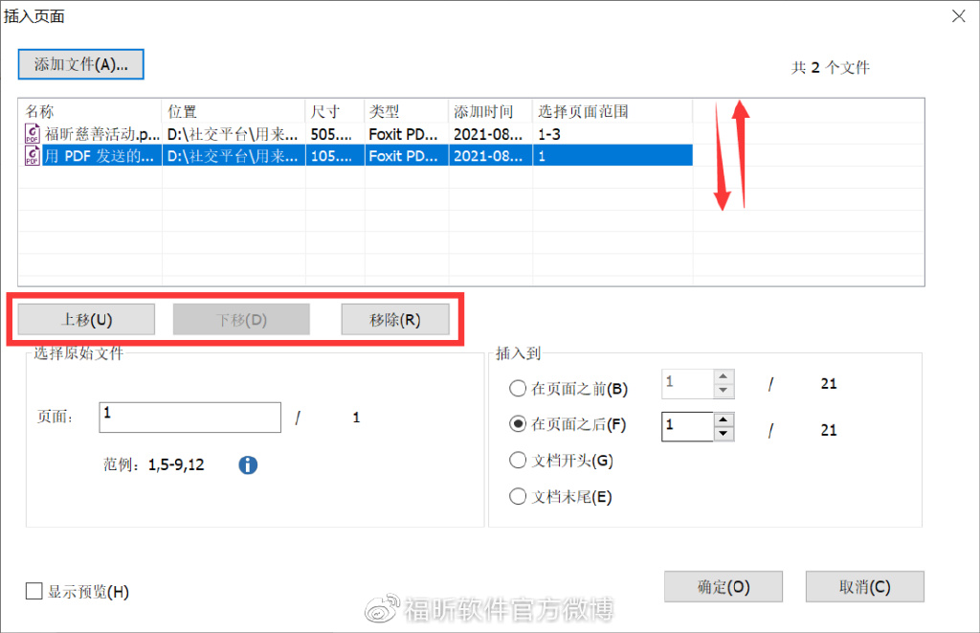Click the blue info icon next to 范例
Viewport: 980px width, 633px height.
[248, 464]
